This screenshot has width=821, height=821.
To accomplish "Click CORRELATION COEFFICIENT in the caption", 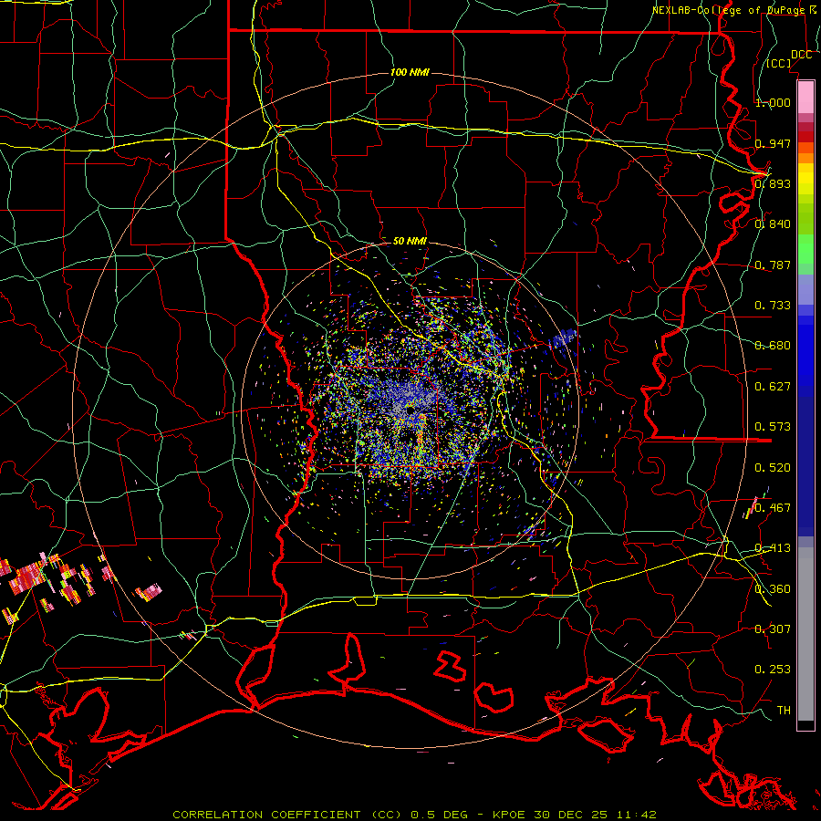I will pyautogui.click(x=266, y=815).
